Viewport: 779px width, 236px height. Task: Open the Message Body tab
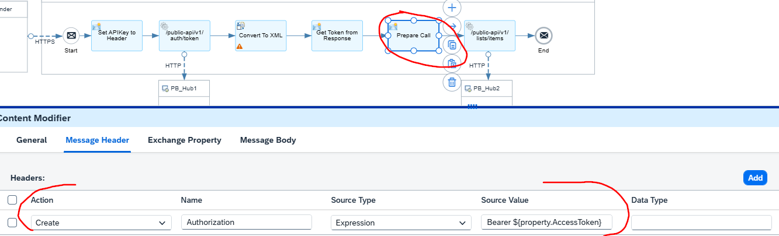(x=268, y=140)
